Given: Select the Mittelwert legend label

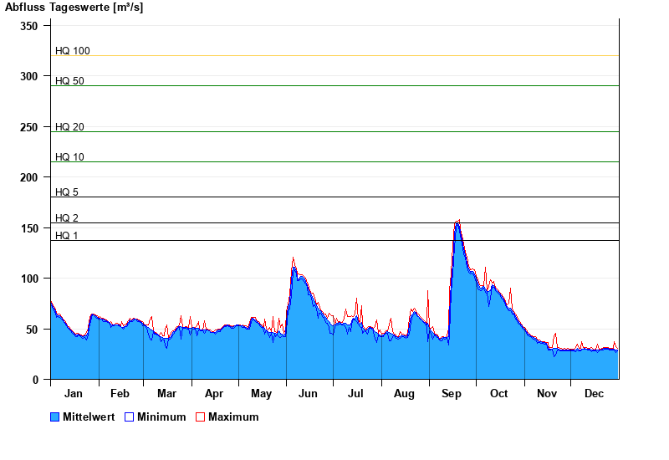Looking at the screenshot, I should [89, 417].
